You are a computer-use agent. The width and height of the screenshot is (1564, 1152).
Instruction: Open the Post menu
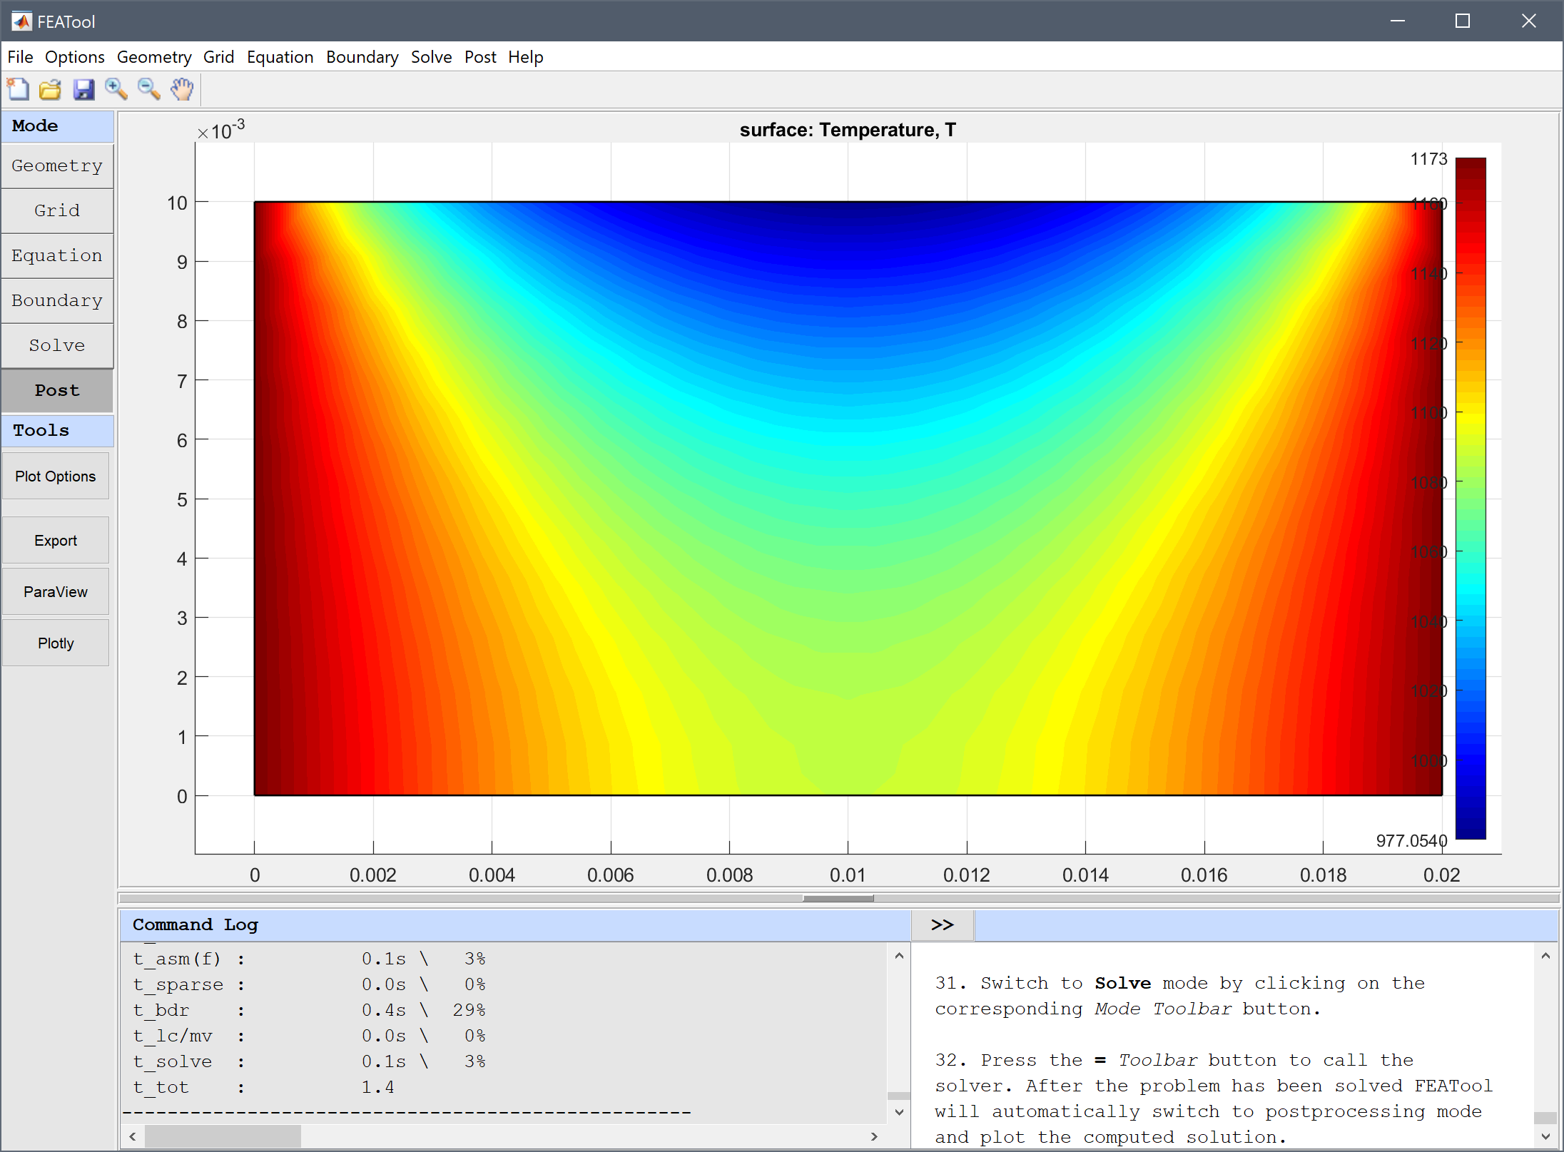pyautogui.click(x=480, y=57)
